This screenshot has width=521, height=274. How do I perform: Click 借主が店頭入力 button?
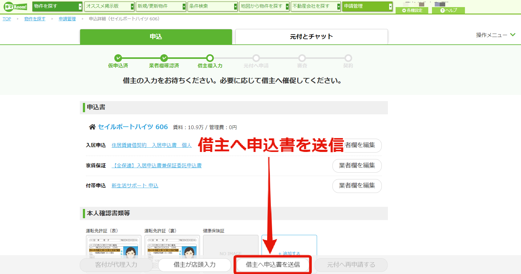pyautogui.click(x=194, y=265)
